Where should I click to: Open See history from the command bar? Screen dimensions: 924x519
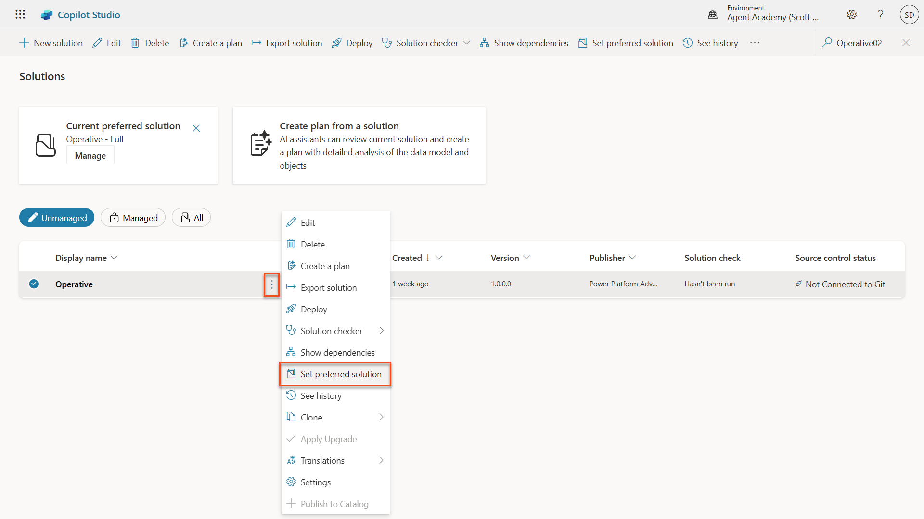[x=710, y=43]
